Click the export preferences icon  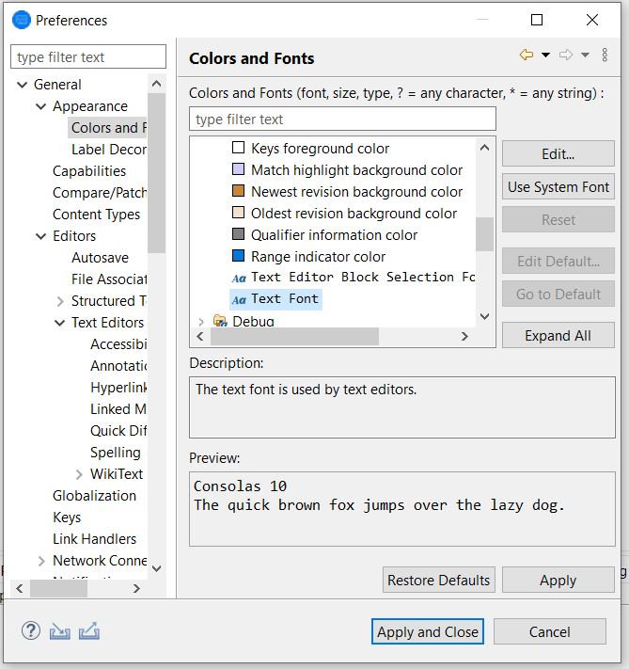pos(89,631)
